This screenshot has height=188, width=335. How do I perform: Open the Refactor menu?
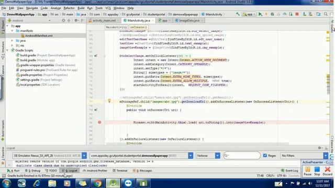tap(69, 8)
